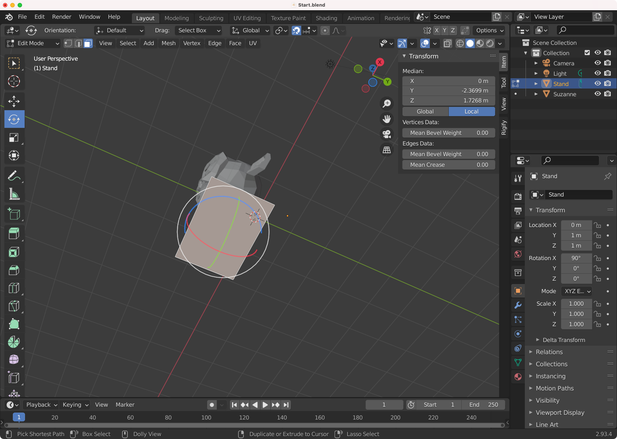The width and height of the screenshot is (617, 439).
Task: Select the Measure tool
Action: 14,194
